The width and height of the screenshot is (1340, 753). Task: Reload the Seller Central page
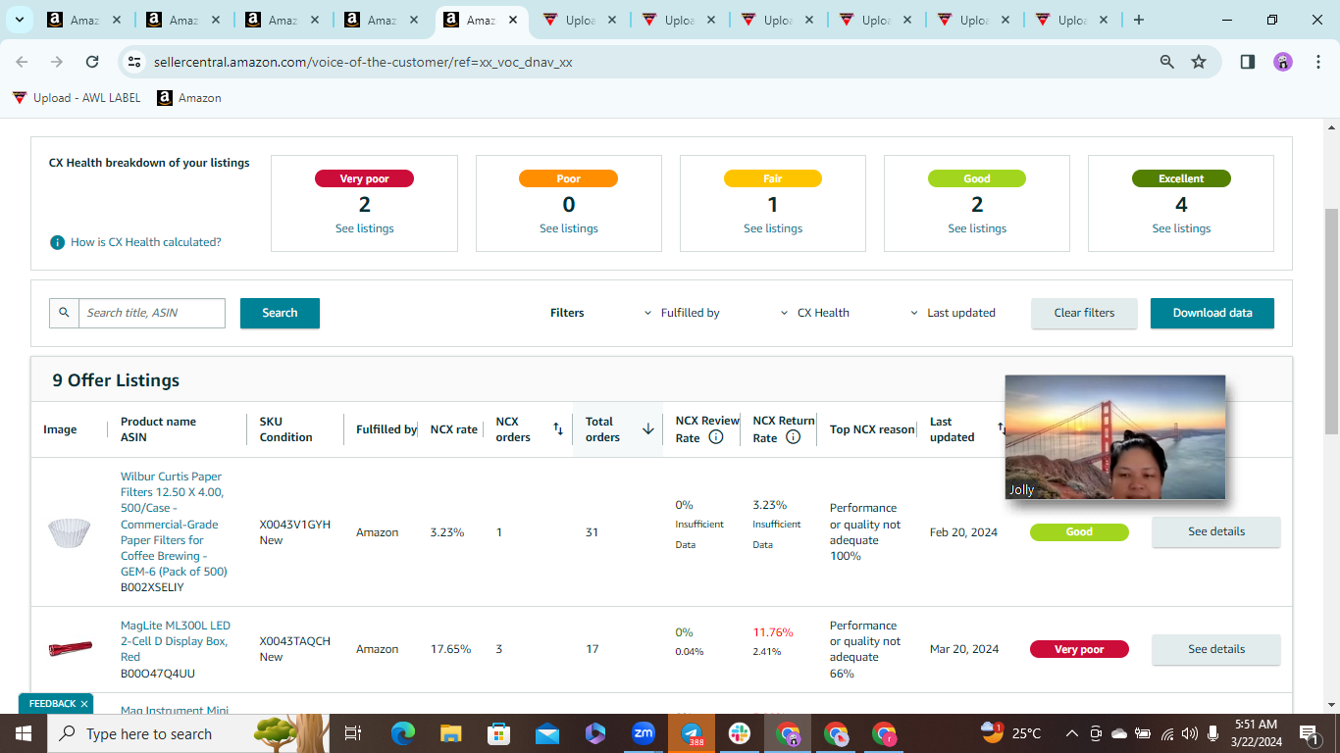point(92,62)
